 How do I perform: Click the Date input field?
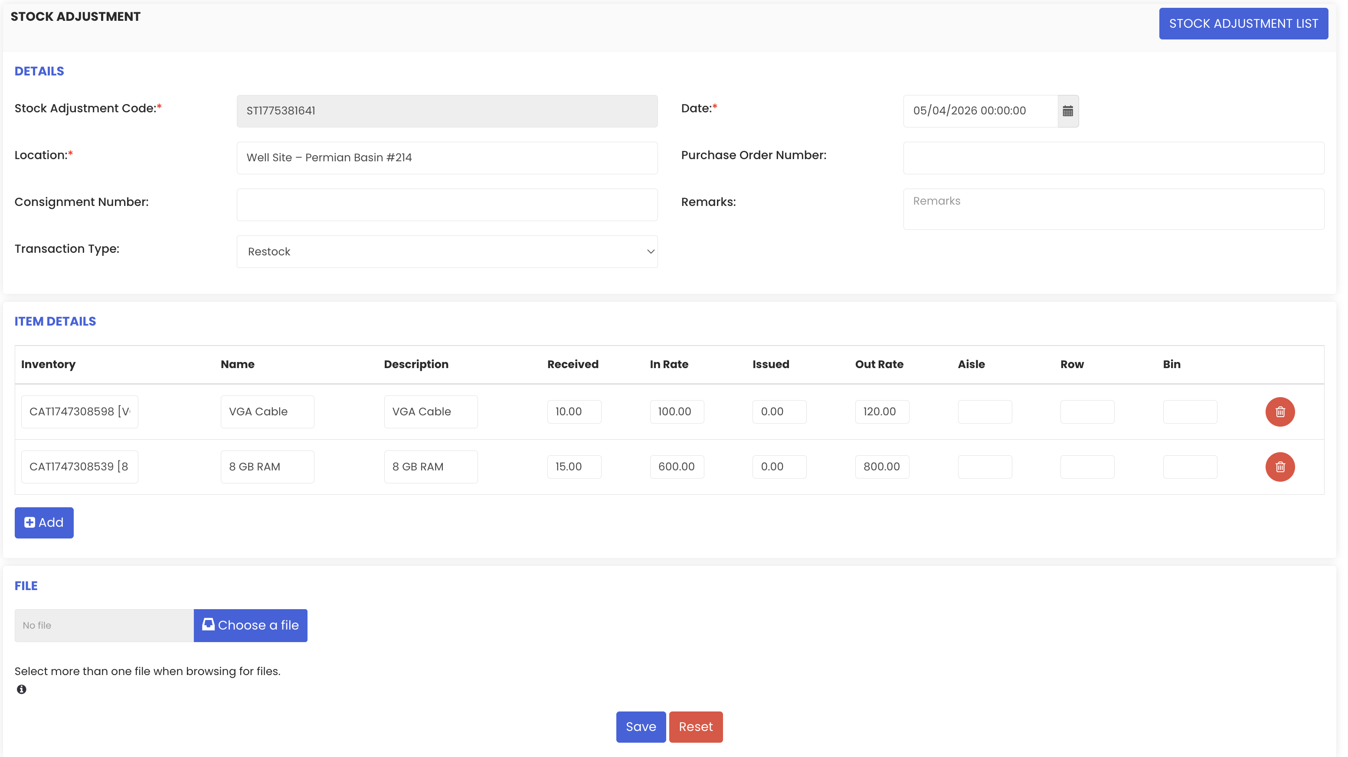pyautogui.click(x=980, y=111)
